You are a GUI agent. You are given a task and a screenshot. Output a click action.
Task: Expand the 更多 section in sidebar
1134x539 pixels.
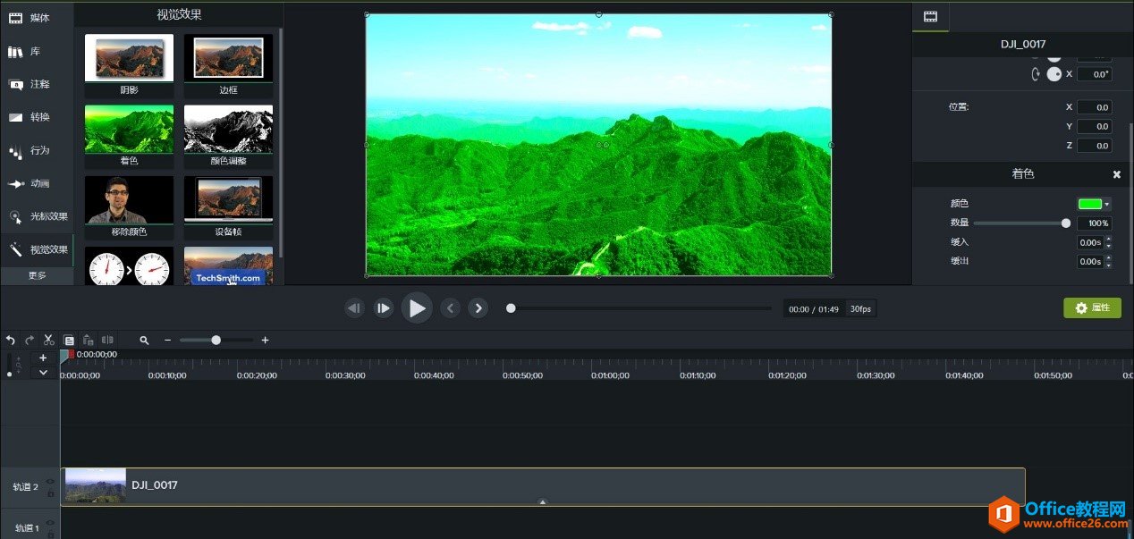pyautogui.click(x=37, y=275)
